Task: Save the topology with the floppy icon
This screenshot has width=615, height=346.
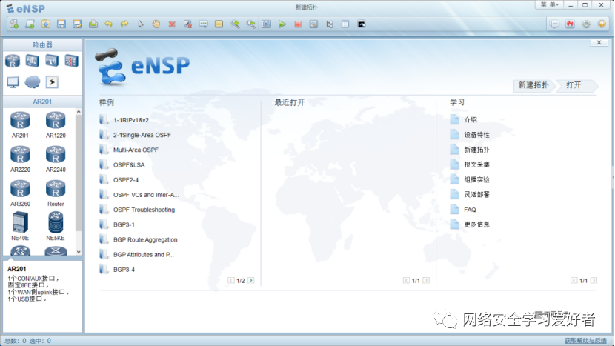Action: pos(61,24)
